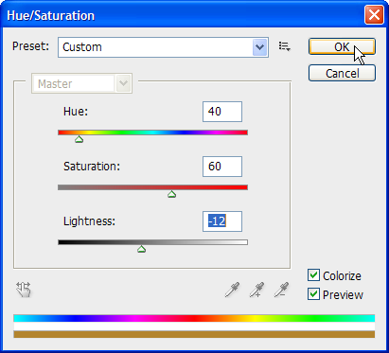
Task: Select the on-image adjustment hand tool
Action: [24, 290]
